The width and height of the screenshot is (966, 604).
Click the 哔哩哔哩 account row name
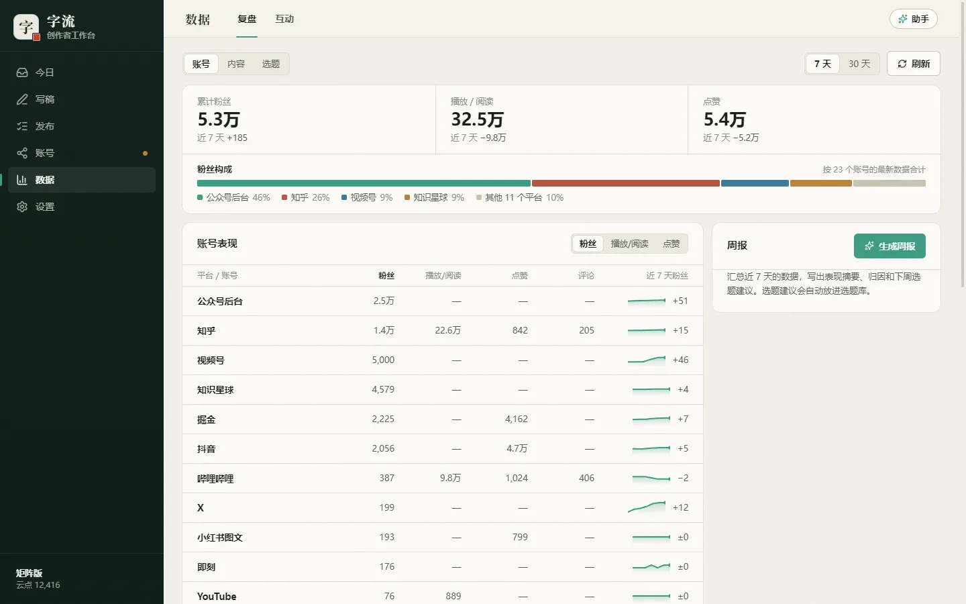(215, 479)
